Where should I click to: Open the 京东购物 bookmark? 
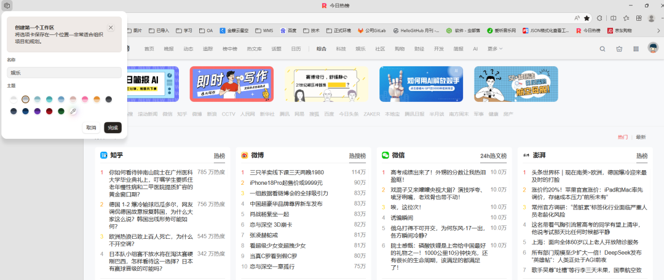[x=620, y=31]
